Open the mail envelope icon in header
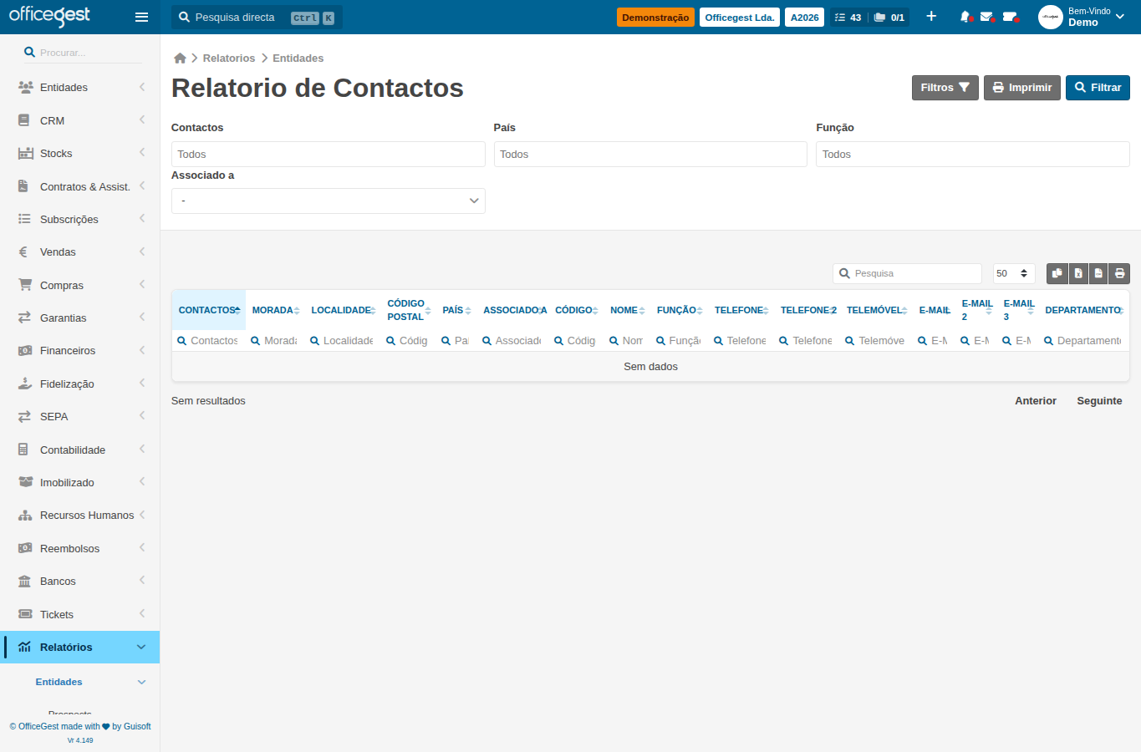The image size is (1141, 752). tap(987, 17)
